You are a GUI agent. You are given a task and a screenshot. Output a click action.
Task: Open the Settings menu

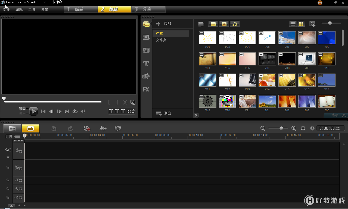[45, 9]
